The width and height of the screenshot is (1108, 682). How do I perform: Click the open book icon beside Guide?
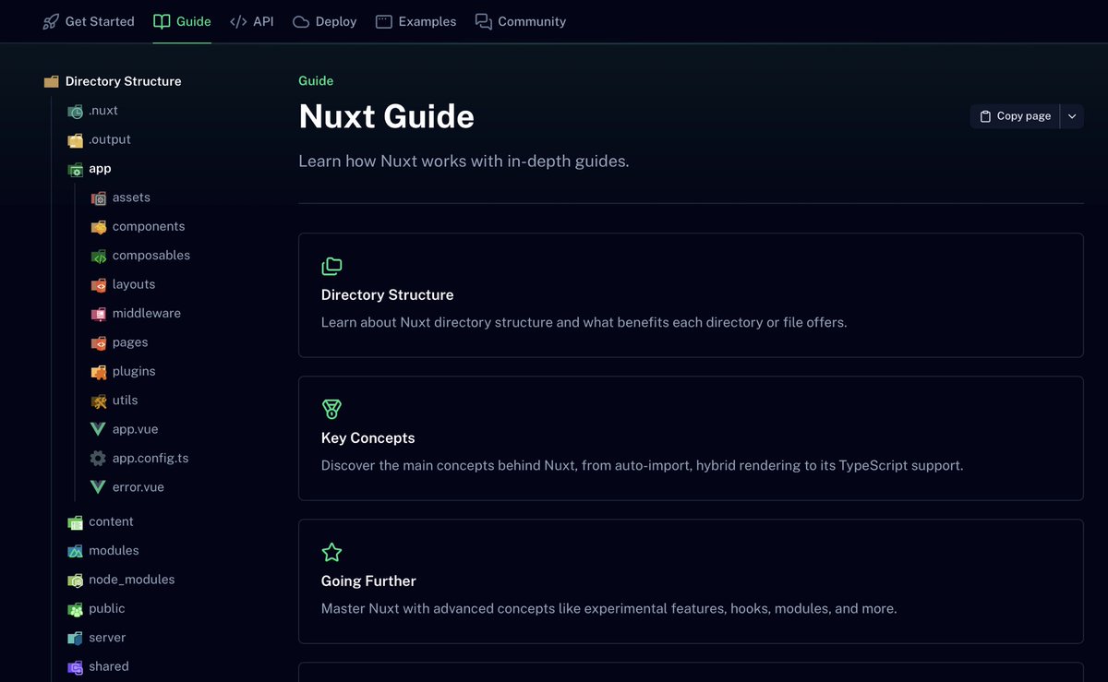click(162, 21)
